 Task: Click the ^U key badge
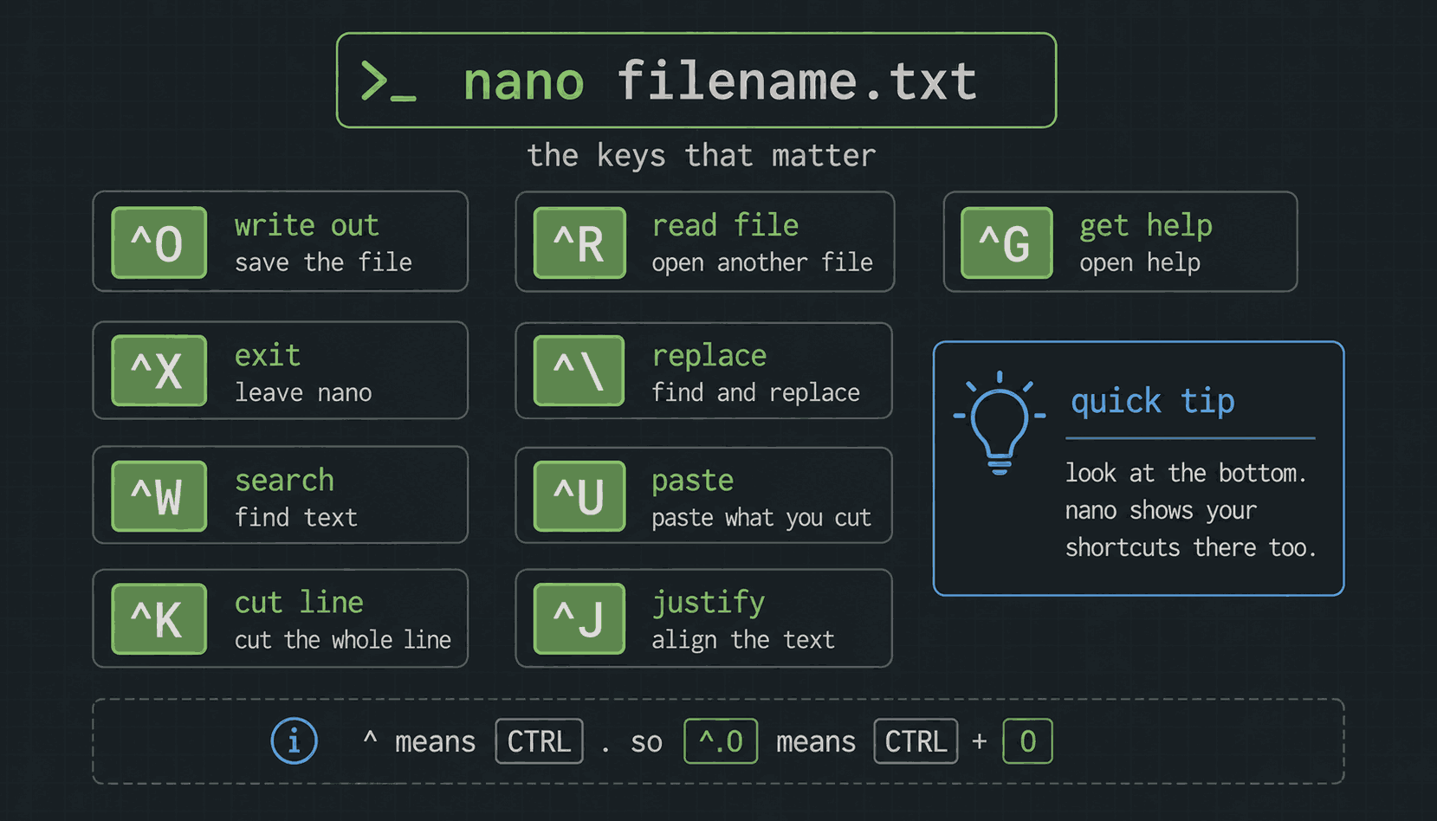579,496
